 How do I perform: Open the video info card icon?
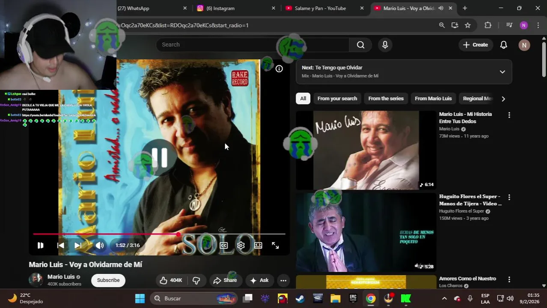[279, 68]
